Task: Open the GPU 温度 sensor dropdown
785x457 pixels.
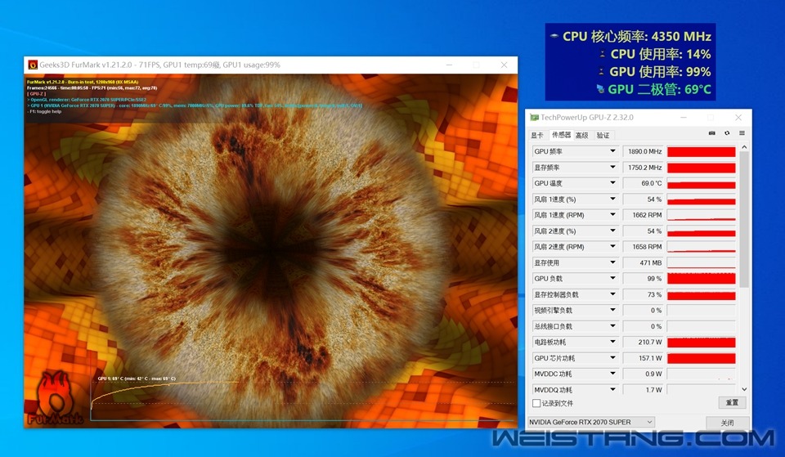Action: pyautogui.click(x=612, y=183)
